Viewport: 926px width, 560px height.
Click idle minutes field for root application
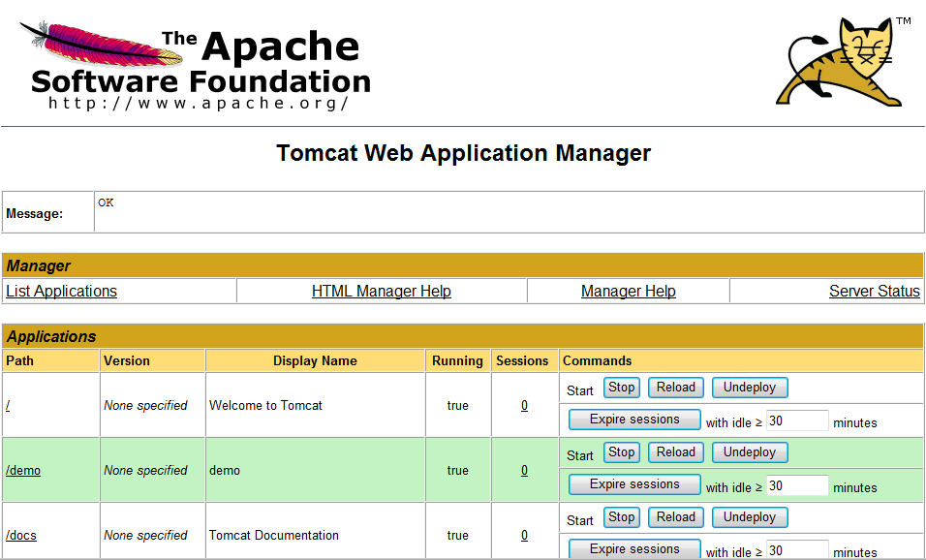pyautogui.click(x=796, y=421)
